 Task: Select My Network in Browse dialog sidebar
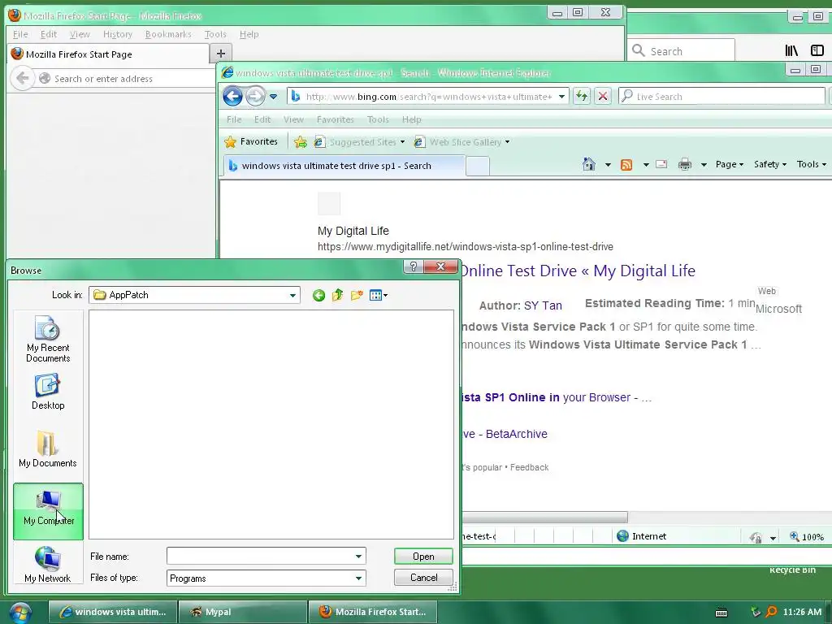(48, 565)
